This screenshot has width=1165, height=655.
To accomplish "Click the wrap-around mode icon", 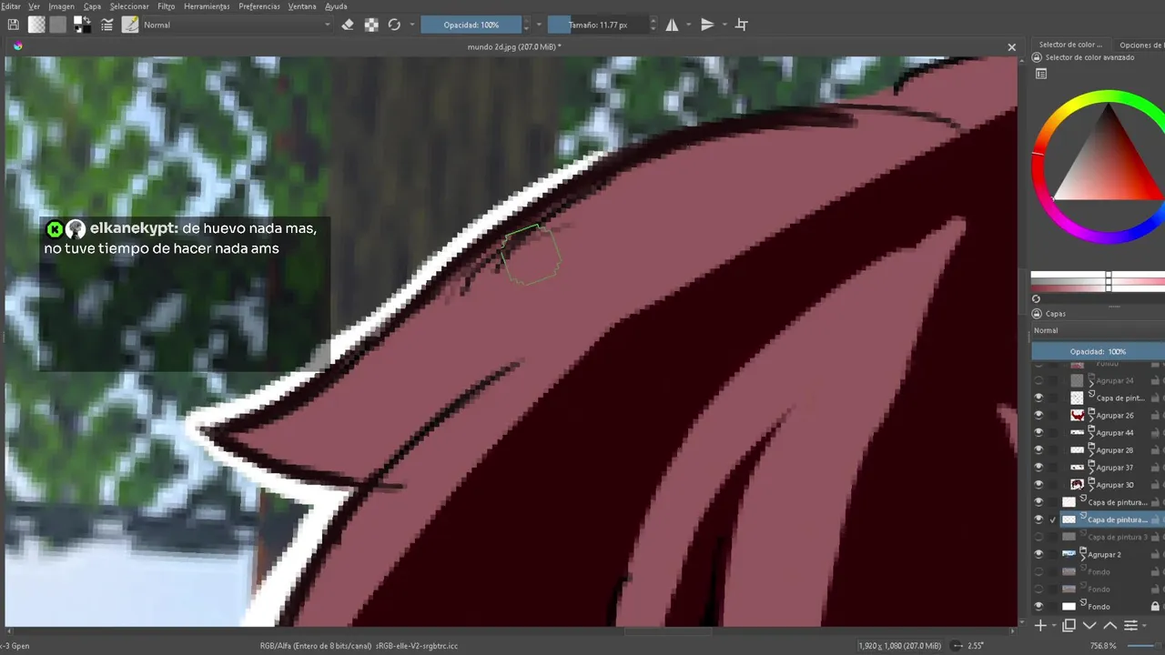I will point(741,25).
